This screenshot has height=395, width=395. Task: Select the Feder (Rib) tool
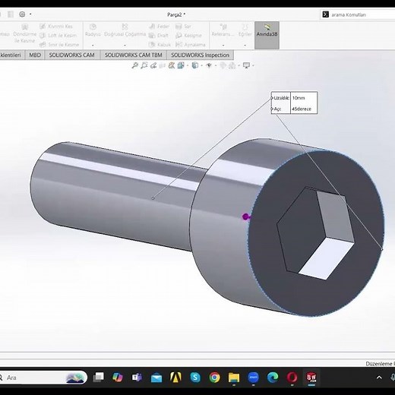pyautogui.click(x=159, y=27)
